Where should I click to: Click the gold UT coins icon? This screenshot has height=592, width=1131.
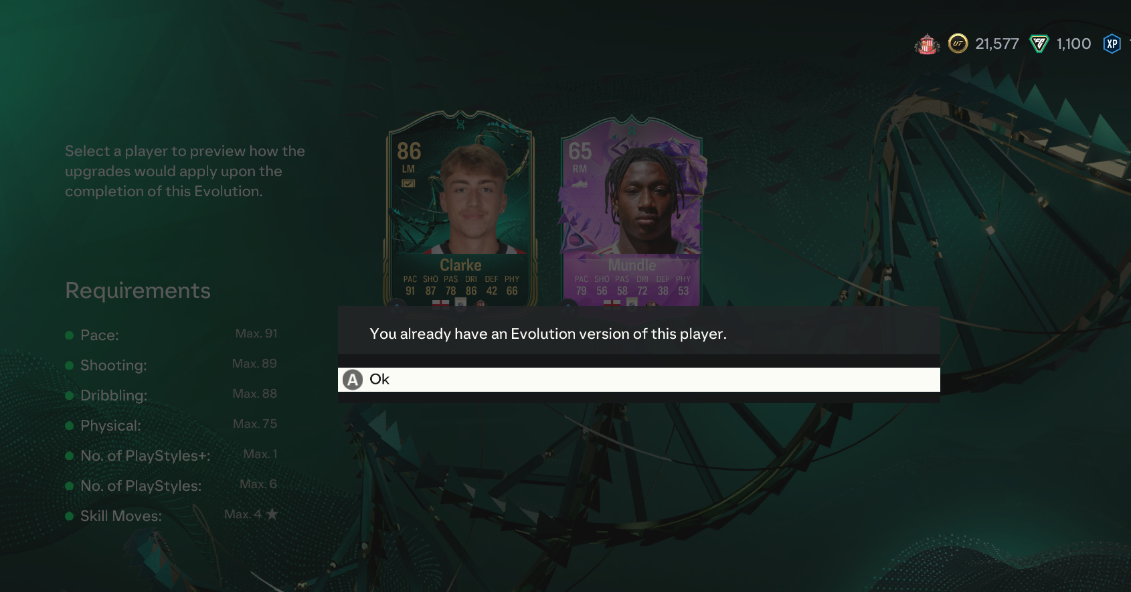[958, 44]
